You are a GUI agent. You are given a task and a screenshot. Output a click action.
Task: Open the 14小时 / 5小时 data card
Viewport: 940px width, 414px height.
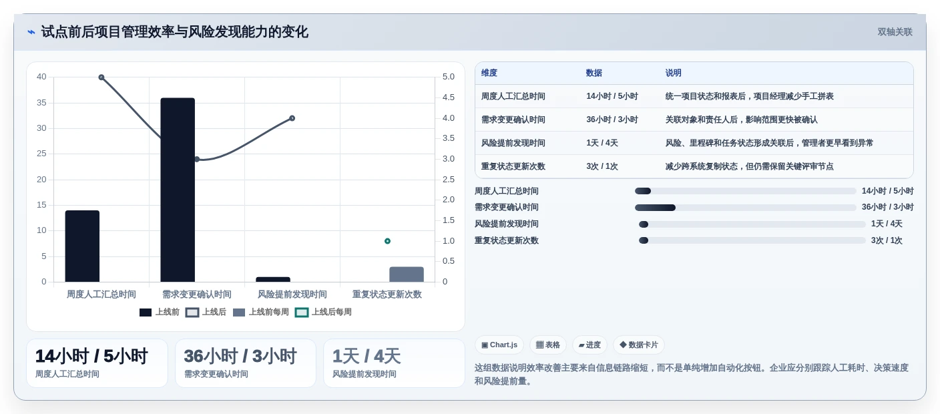97,363
